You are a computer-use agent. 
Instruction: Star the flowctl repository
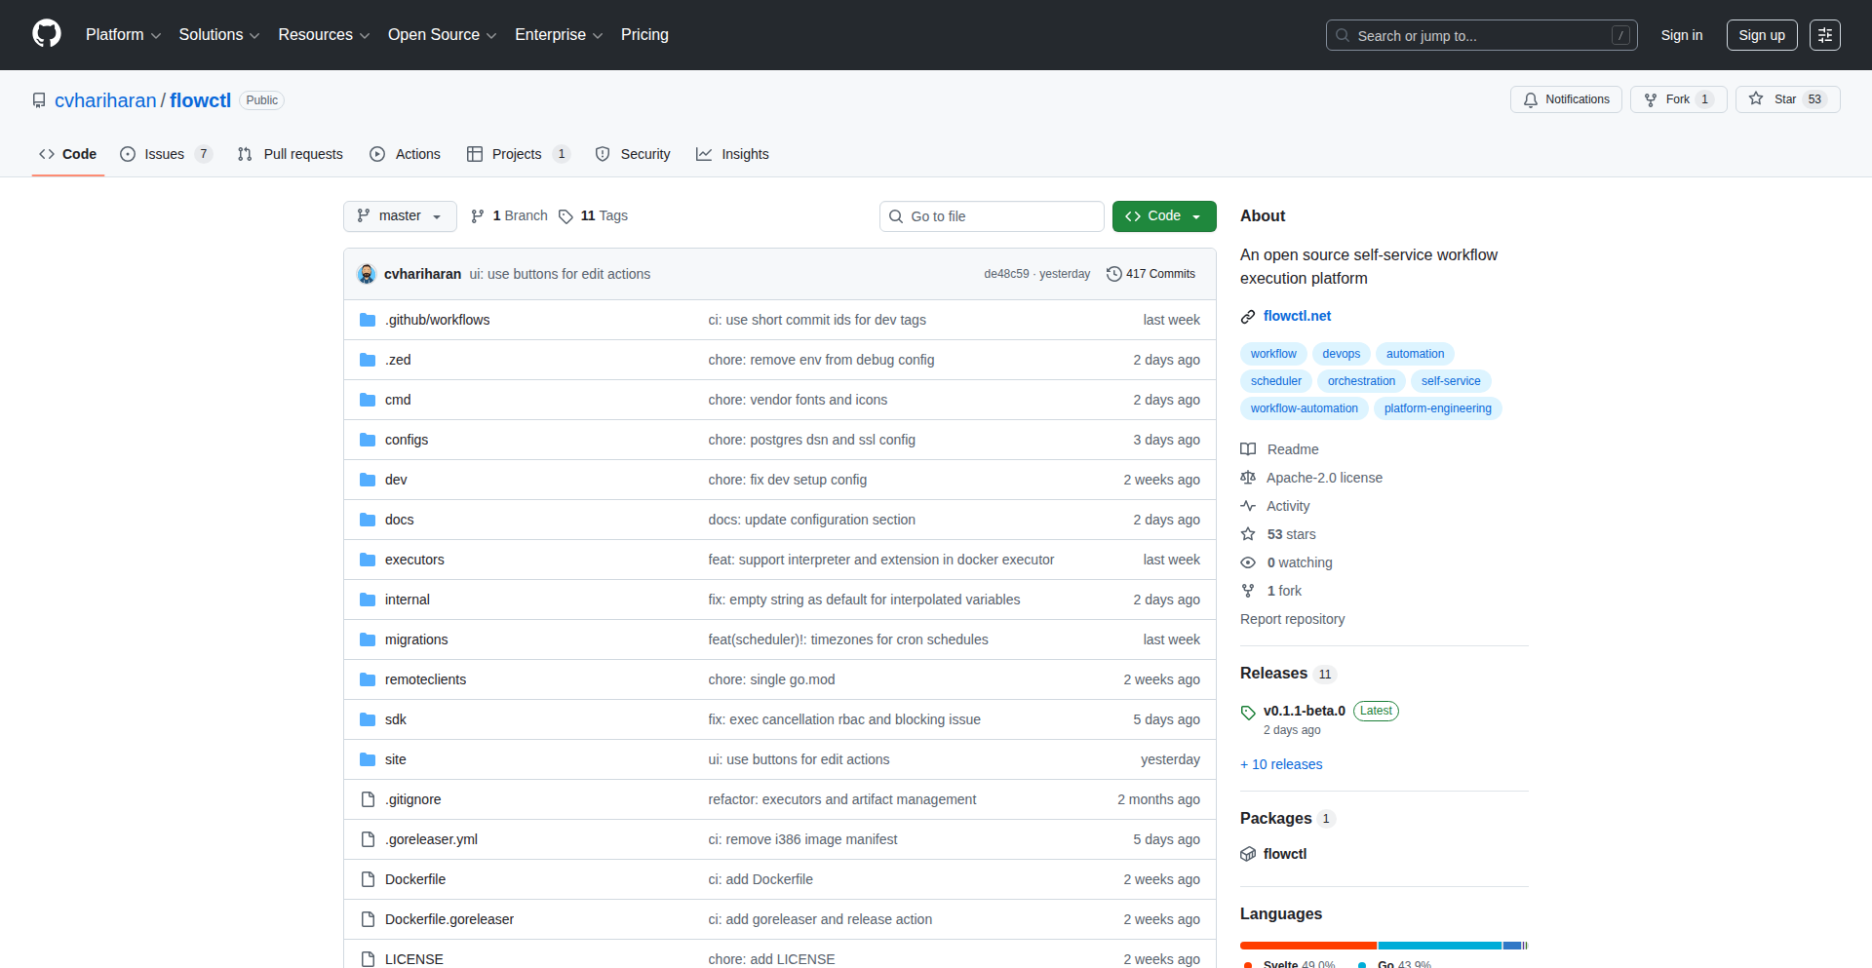[1787, 98]
